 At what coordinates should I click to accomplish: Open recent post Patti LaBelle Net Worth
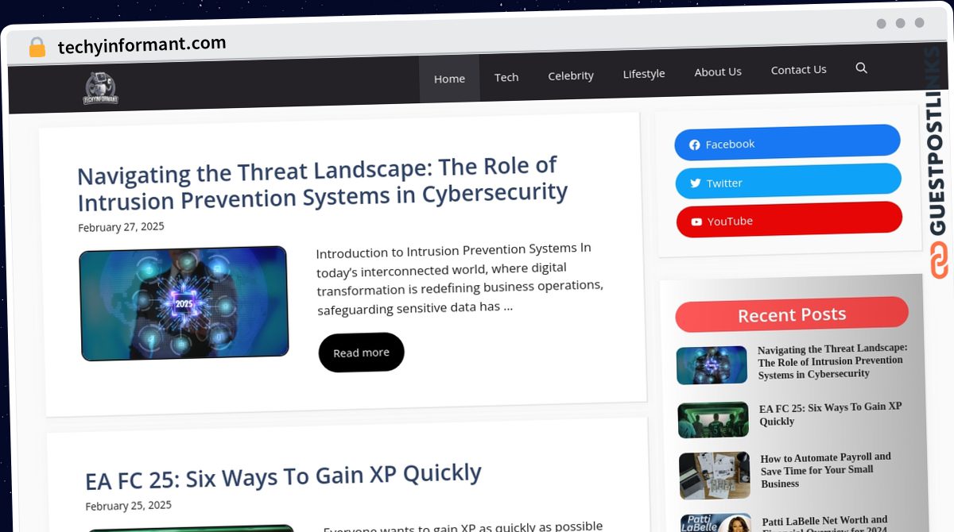click(x=824, y=522)
